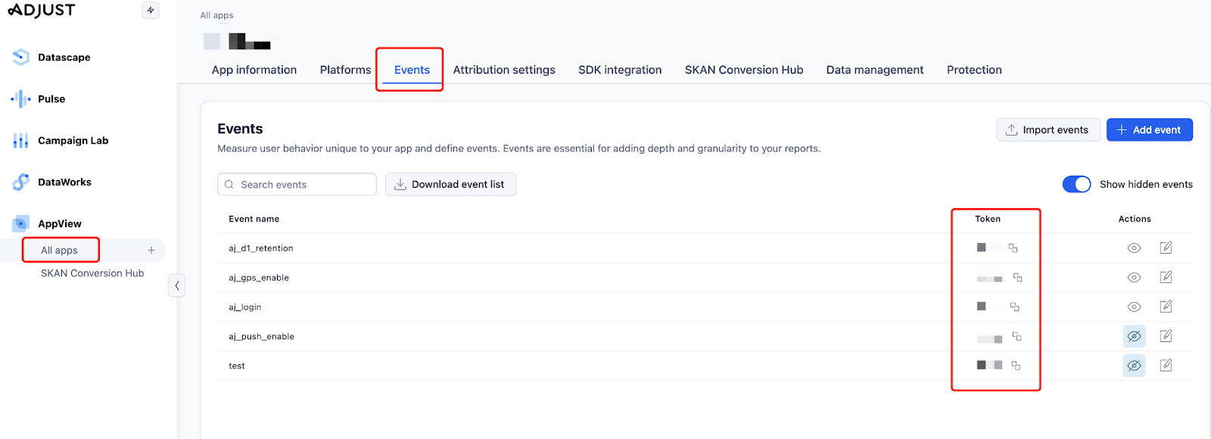This screenshot has width=1211, height=439.
Task: Click the lightning bolt icon beside logo
Action: [151, 10]
